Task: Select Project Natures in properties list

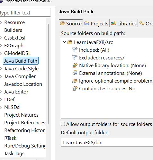Action: (21, 115)
